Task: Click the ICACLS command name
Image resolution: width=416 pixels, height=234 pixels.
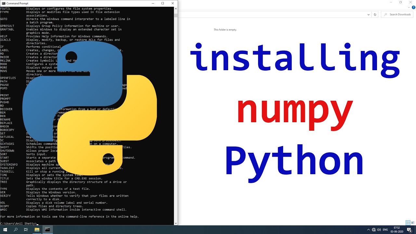Action: (6, 40)
